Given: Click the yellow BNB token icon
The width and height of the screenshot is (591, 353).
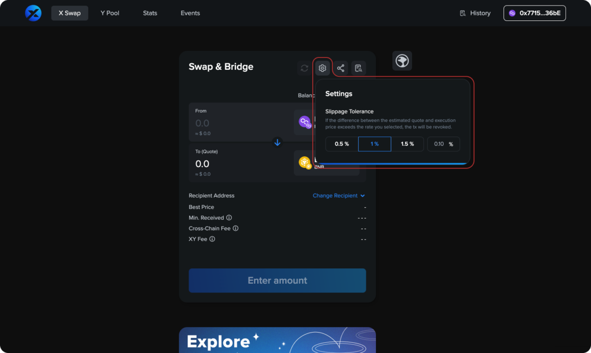Looking at the screenshot, I should tap(304, 162).
